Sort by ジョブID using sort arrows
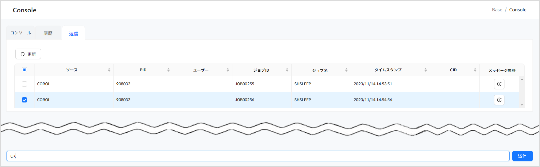This screenshot has height=167, width=540. pos(287,70)
